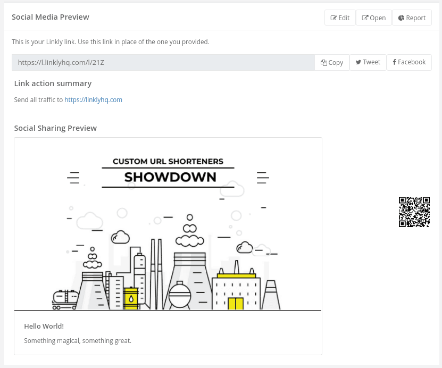Click the QR code for the link

414,212
